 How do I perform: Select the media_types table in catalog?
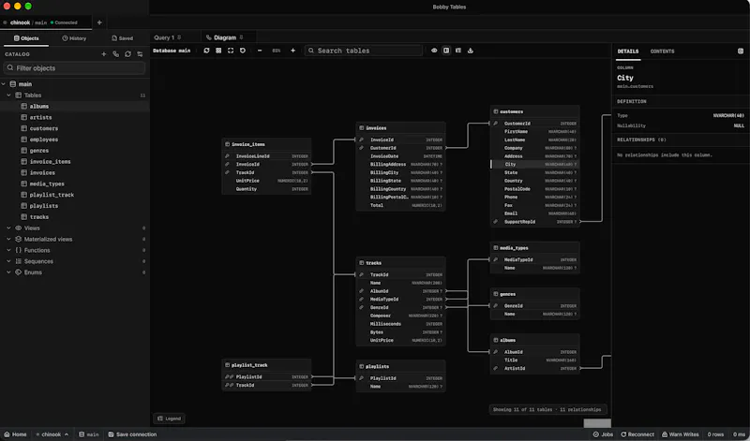(x=75, y=184)
